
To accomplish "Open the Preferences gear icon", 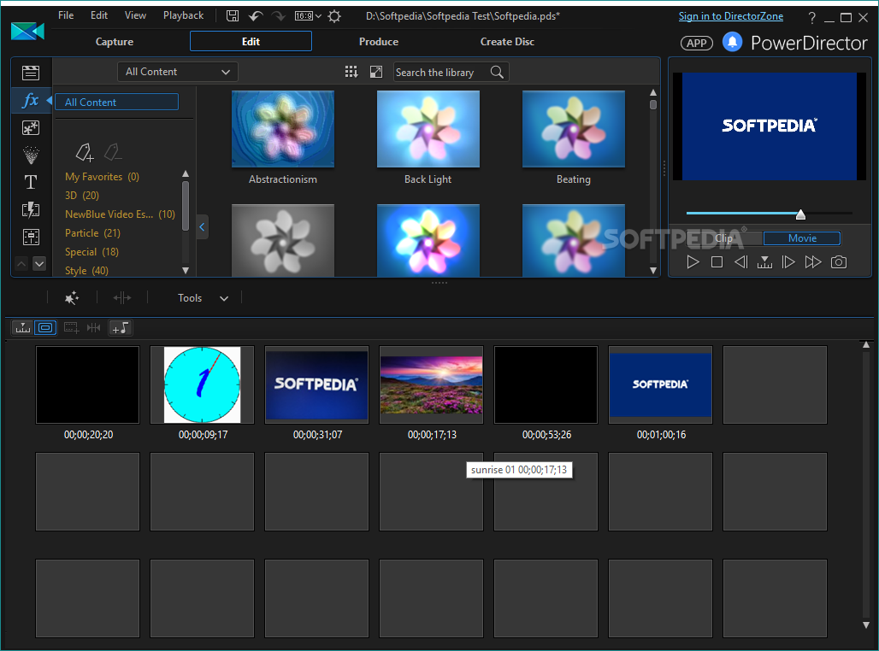I will [334, 16].
